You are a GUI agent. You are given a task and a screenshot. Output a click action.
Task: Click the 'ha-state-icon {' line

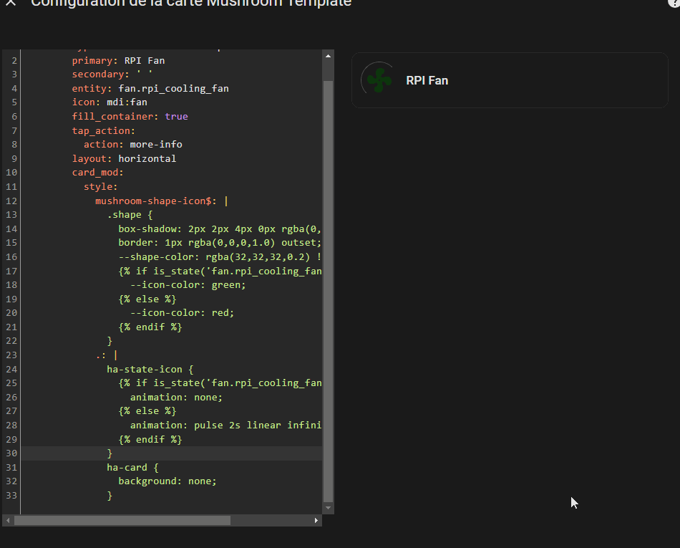150,369
